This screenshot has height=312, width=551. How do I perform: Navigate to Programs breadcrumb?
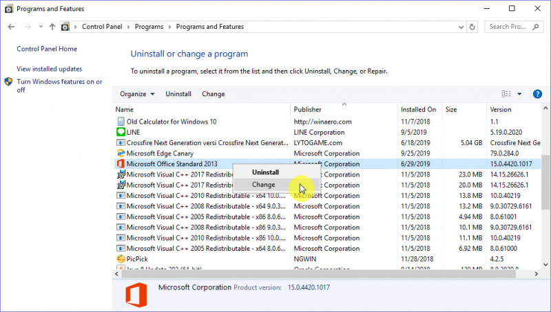[x=149, y=27]
